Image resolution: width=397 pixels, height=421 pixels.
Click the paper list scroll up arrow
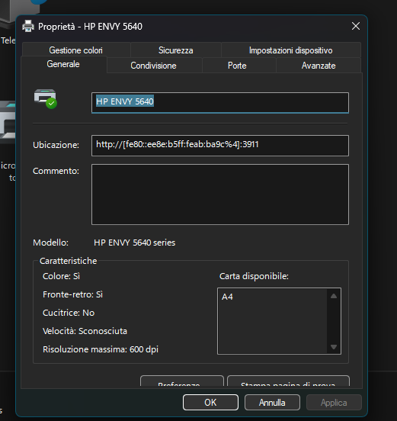[334, 296]
